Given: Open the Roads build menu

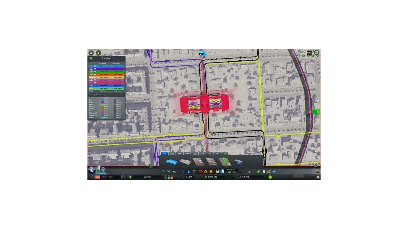Looking at the screenshot, I should [x=164, y=172].
